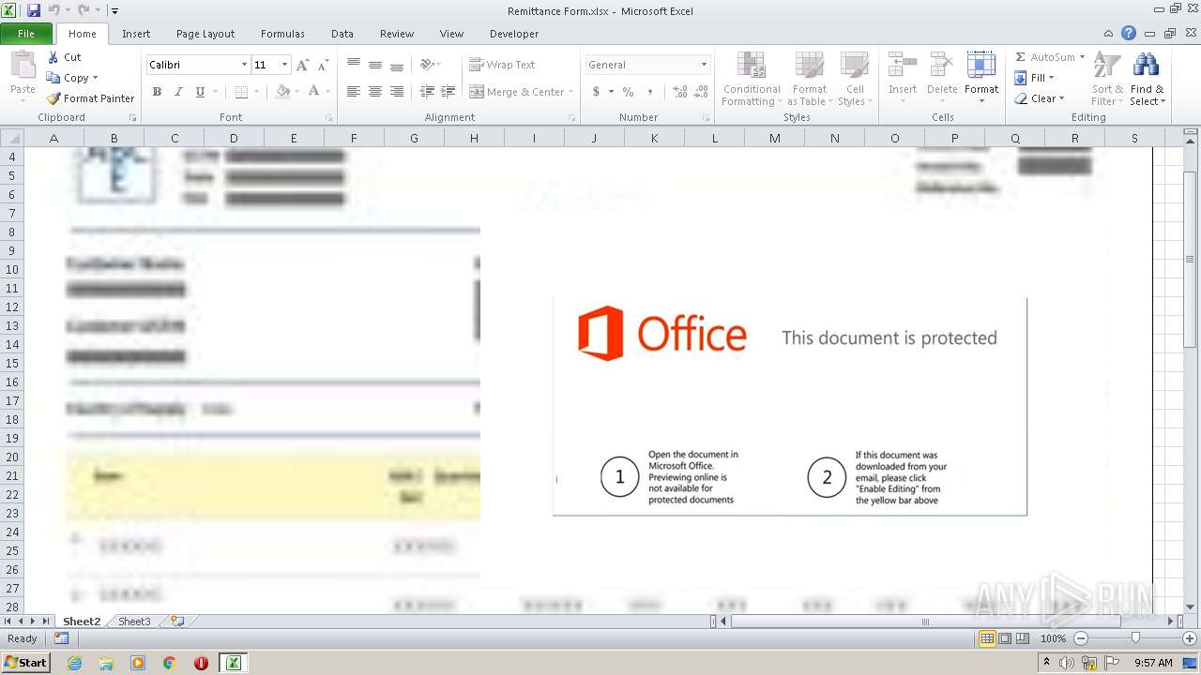Switch to the Data tab
Viewport: 1201px width, 675px height.
(342, 34)
